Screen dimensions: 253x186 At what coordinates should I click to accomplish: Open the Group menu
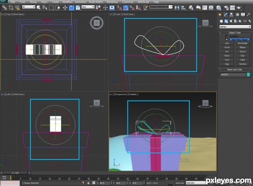coord(33,2)
